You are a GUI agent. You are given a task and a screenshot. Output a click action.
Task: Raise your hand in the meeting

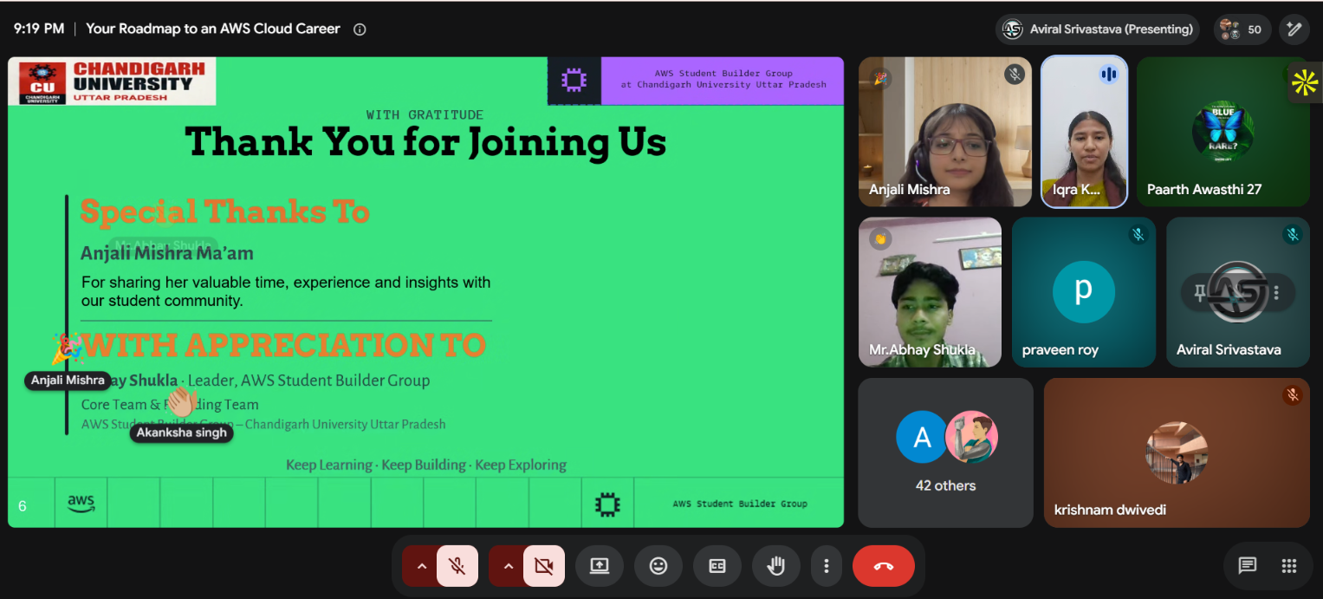pos(776,566)
